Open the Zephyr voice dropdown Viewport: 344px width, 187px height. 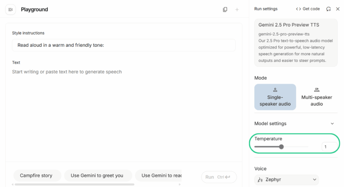pos(287,180)
